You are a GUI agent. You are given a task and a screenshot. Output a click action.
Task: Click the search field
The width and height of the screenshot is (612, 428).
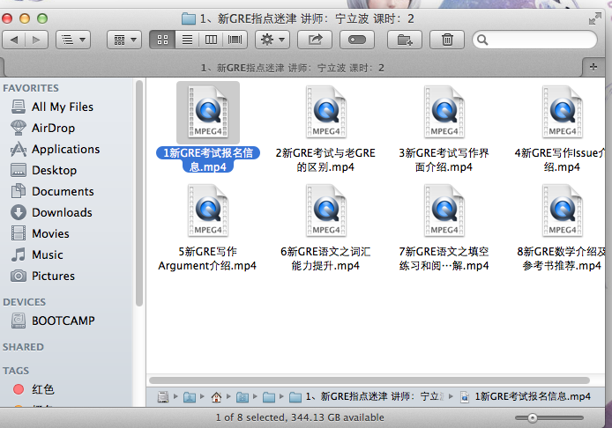tap(534, 40)
